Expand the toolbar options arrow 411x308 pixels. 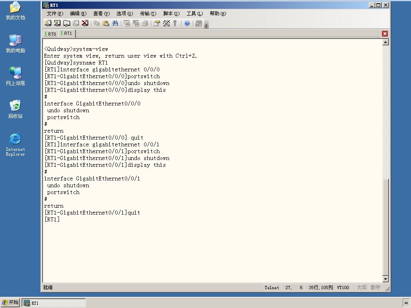(207, 25)
